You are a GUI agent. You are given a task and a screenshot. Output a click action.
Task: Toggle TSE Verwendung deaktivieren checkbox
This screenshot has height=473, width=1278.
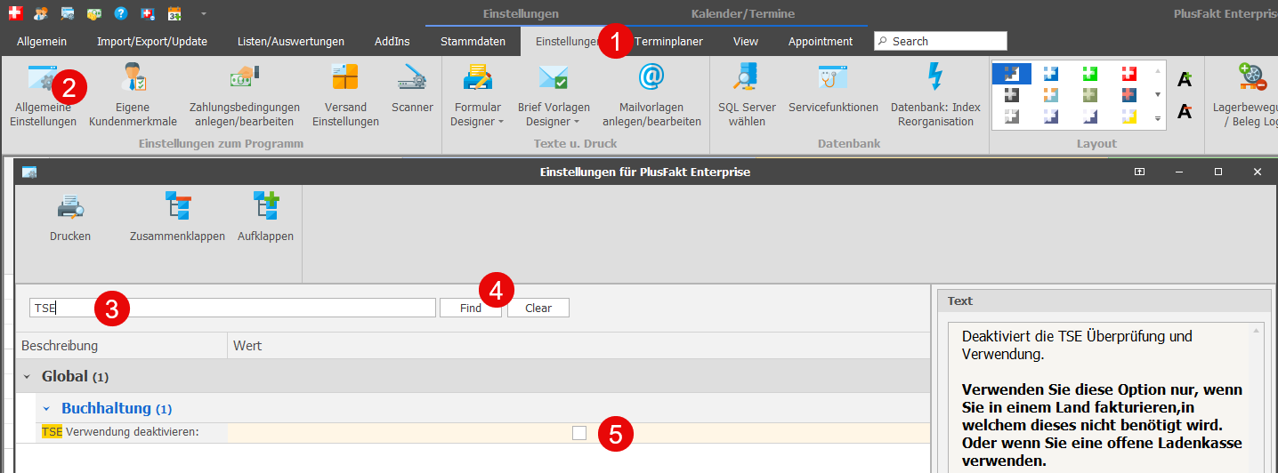tap(579, 433)
